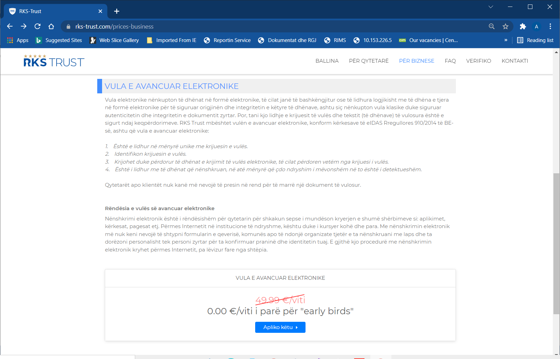This screenshot has width=560, height=359.
Task: Click the crossed-out 49.99 €/viti price
Action: pos(280,300)
